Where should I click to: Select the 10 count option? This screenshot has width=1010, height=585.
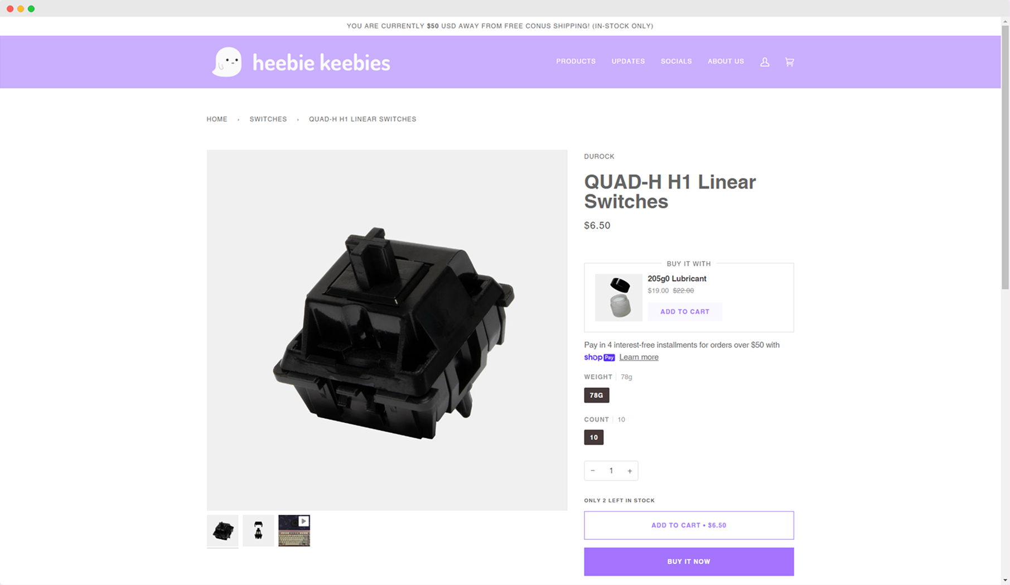(593, 437)
